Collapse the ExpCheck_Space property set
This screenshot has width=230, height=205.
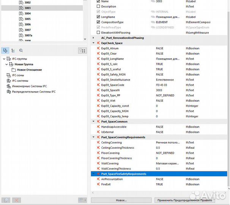tap(94, 43)
